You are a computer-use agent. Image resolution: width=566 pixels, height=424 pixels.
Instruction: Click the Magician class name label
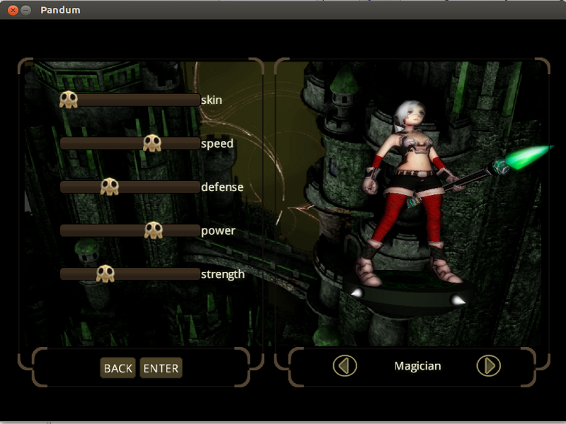tap(417, 366)
